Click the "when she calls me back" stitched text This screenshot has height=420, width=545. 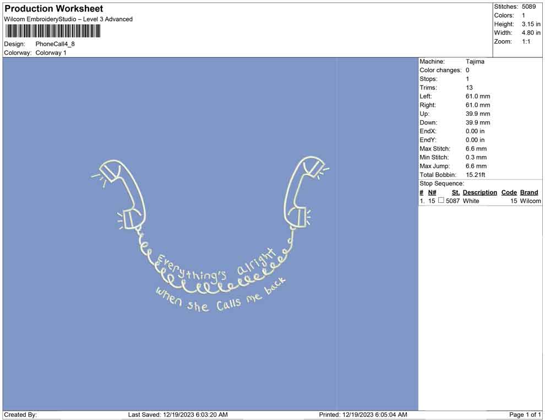(221, 295)
